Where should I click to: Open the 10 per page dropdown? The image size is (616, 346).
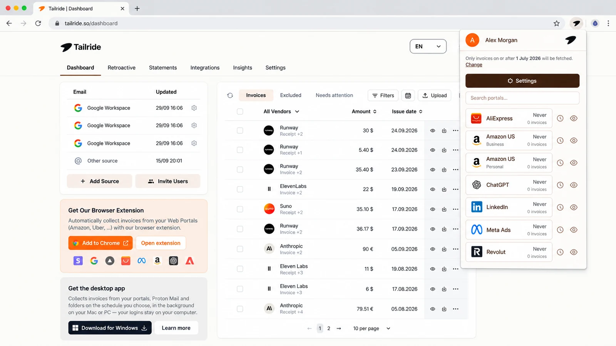(x=372, y=328)
